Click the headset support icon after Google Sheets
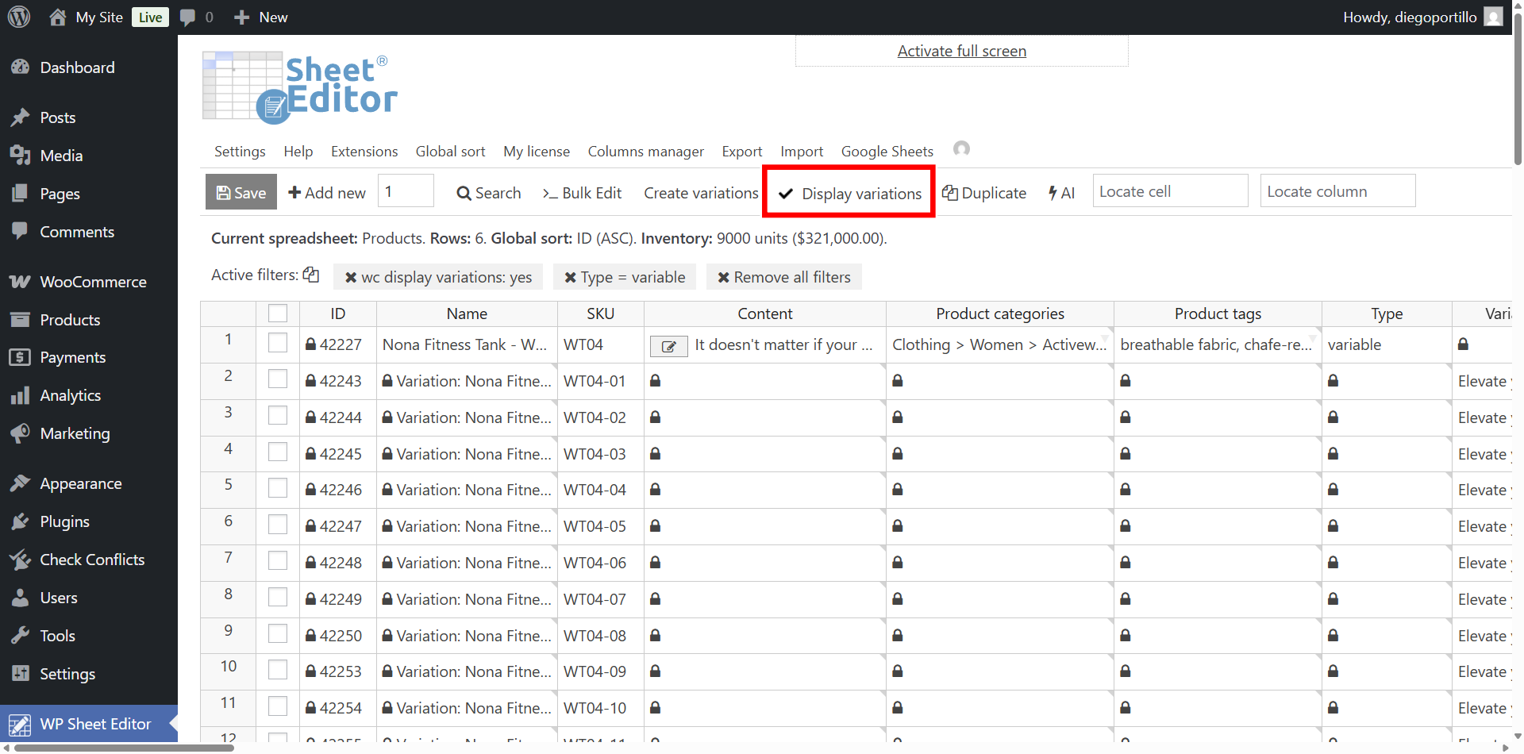 [961, 149]
